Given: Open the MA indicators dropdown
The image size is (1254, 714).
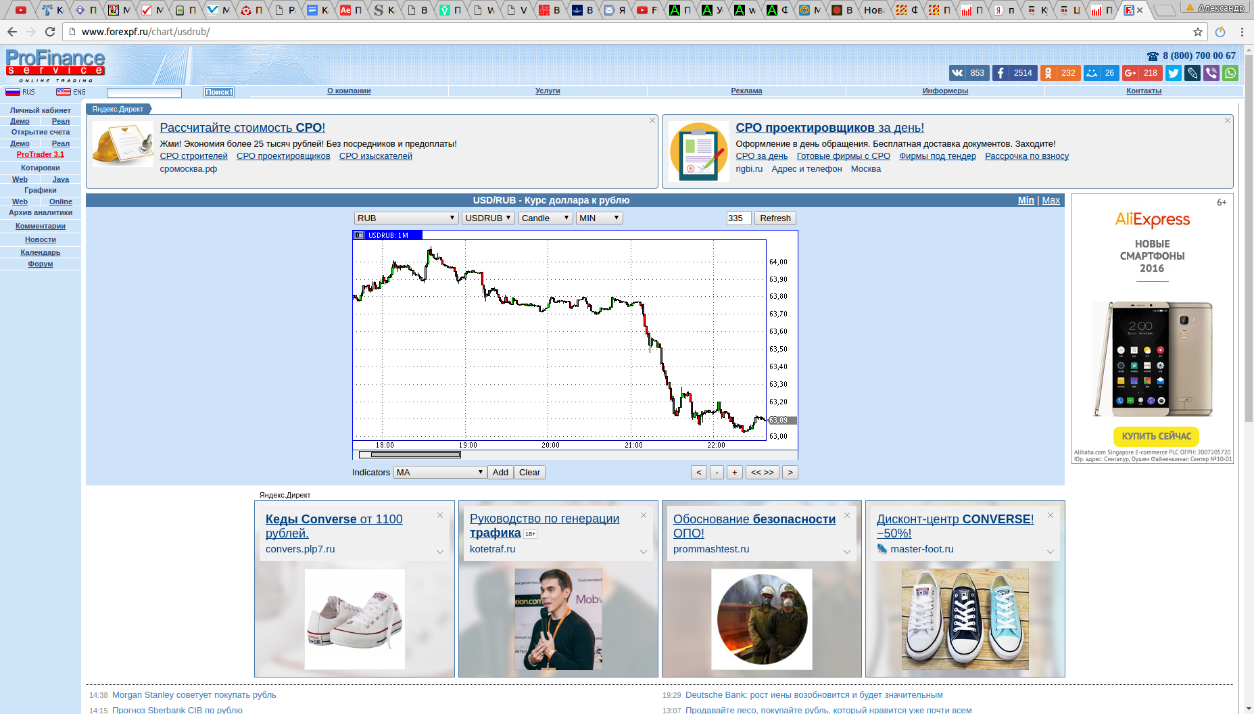Looking at the screenshot, I should [x=440, y=473].
